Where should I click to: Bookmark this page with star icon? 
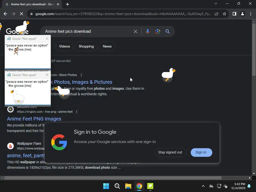pyautogui.click(x=224, y=14)
